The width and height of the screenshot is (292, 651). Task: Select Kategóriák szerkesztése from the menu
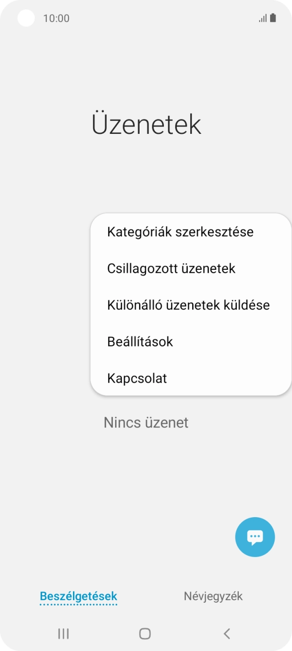pos(180,231)
